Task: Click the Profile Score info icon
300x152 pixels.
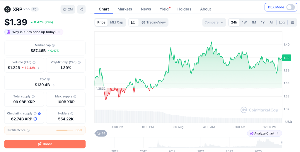Action: pos(28,130)
